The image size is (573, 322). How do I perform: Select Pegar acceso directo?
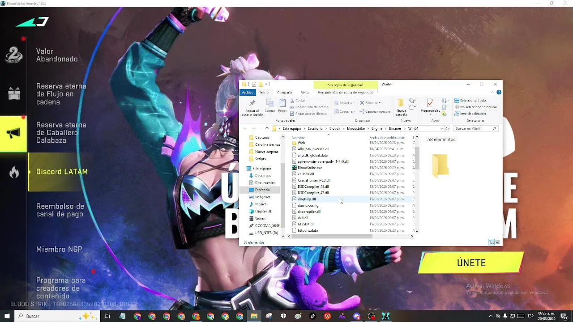tap(308, 114)
